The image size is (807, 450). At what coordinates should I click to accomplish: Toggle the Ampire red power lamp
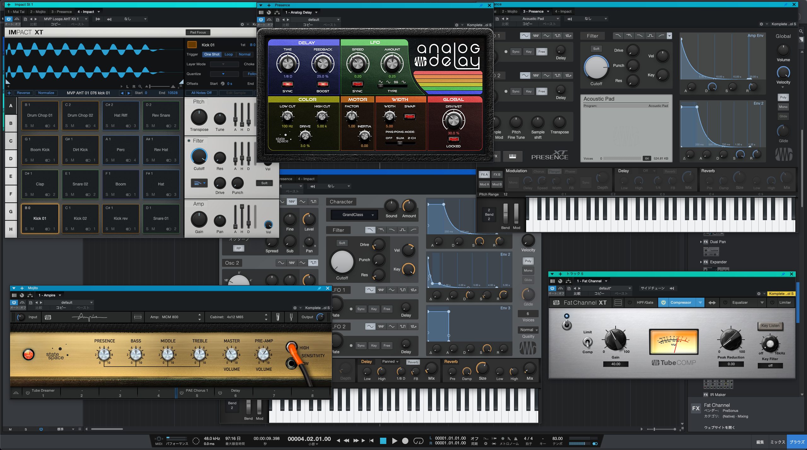point(28,354)
